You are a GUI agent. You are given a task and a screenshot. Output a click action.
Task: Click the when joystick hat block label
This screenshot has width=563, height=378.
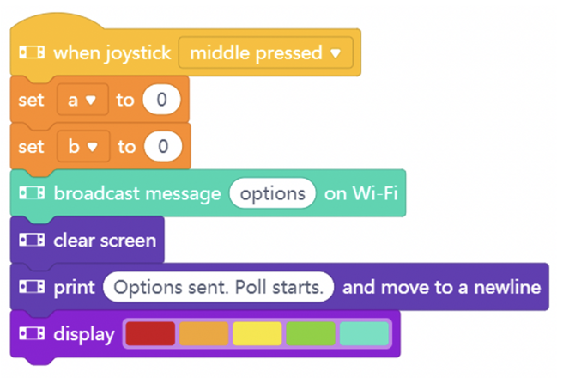112,53
